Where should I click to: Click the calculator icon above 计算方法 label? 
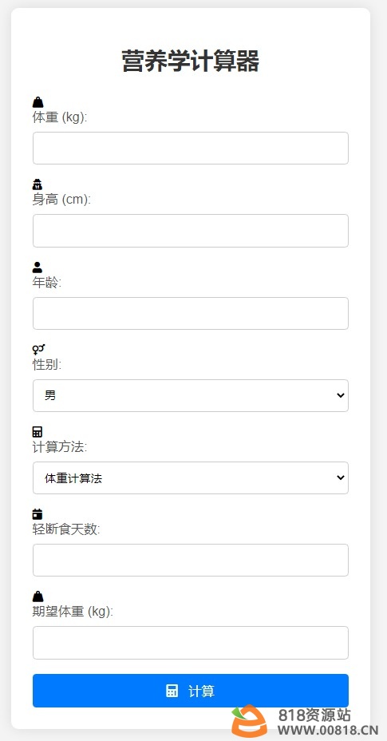coord(38,431)
